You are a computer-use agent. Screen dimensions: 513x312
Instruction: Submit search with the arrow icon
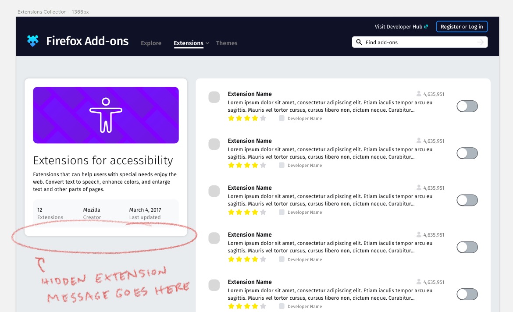pos(480,42)
